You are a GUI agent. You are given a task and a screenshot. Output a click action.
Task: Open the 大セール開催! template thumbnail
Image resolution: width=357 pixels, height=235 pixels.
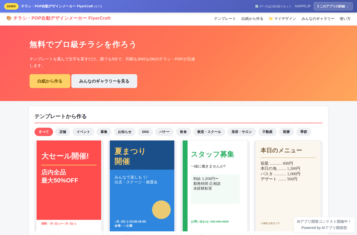click(69, 186)
